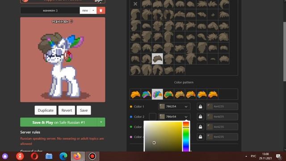Open Opera from the taskbar
286x161 pixels.
click(x=34, y=156)
